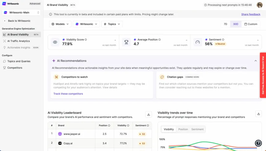Select the 7D time range
Image resolution: width=266 pixels, height=151 pixels.
[x=225, y=24]
